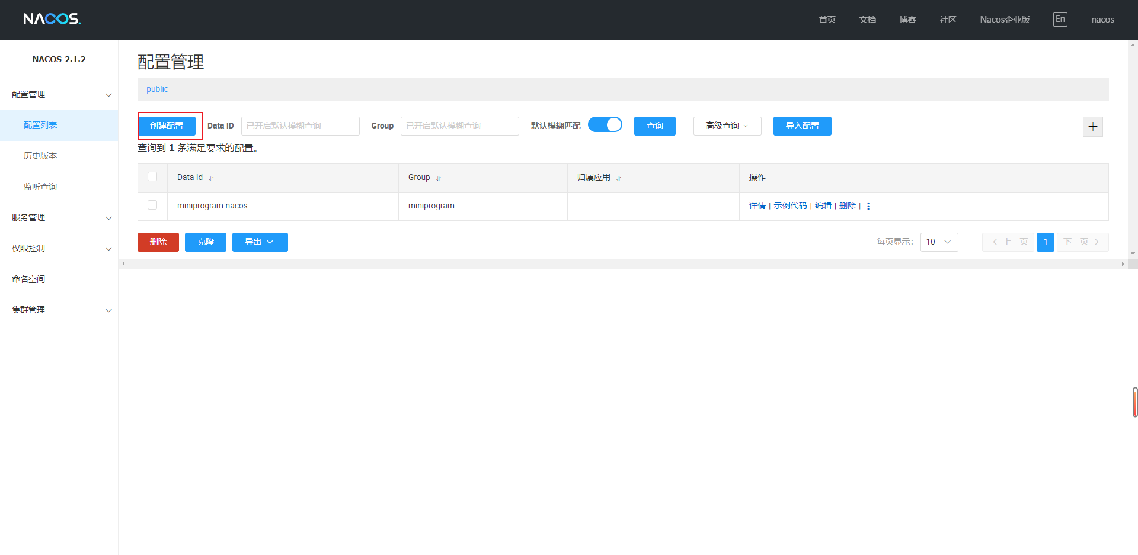
Task: Open the 高级查询 dropdown
Action: click(x=727, y=126)
